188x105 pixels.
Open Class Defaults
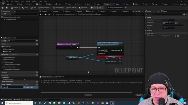click(71, 8)
